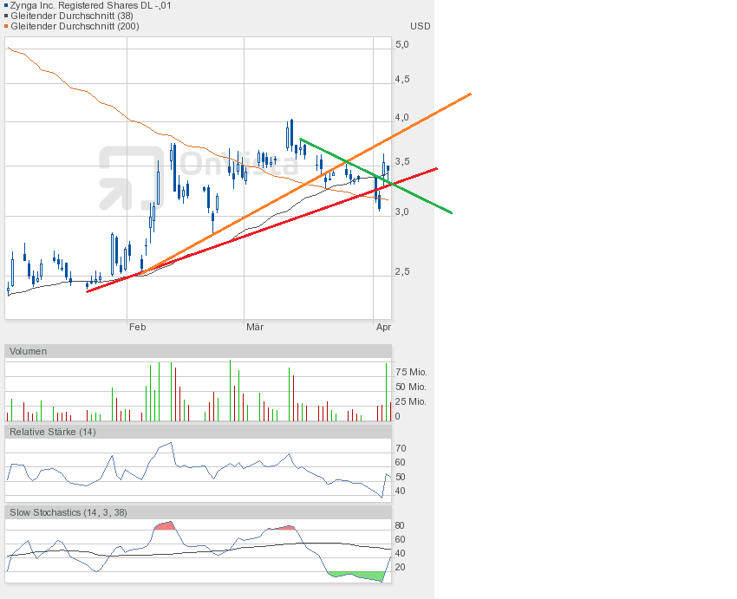This screenshot has height=599, width=737.
Task: Click the upper end of the orange trendline
Action: (469, 94)
